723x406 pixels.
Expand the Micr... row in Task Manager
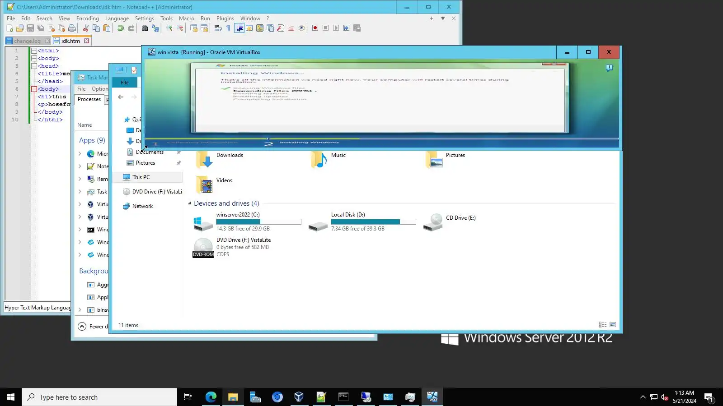(x=80, y=154)
